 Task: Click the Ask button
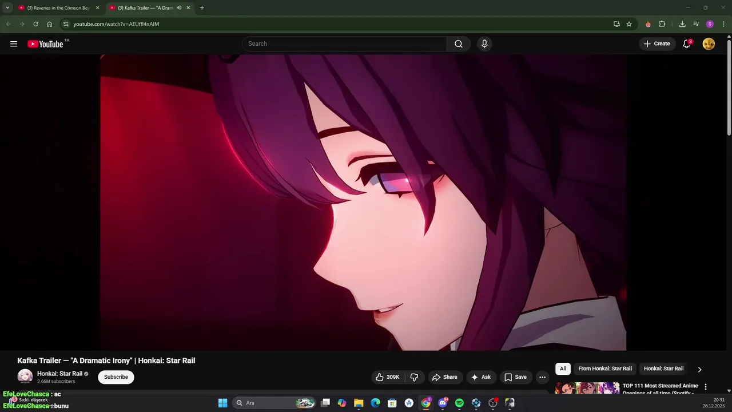[480, 377]
